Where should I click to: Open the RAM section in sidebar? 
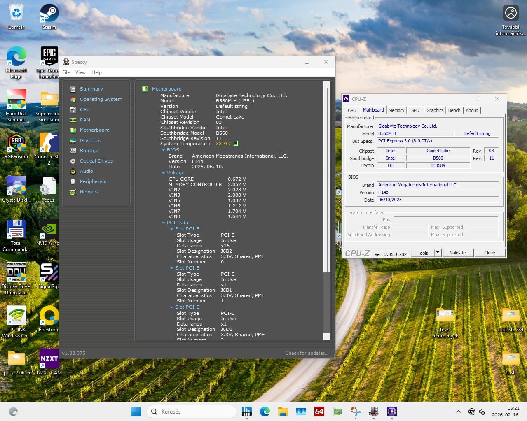tap(85, 120)
